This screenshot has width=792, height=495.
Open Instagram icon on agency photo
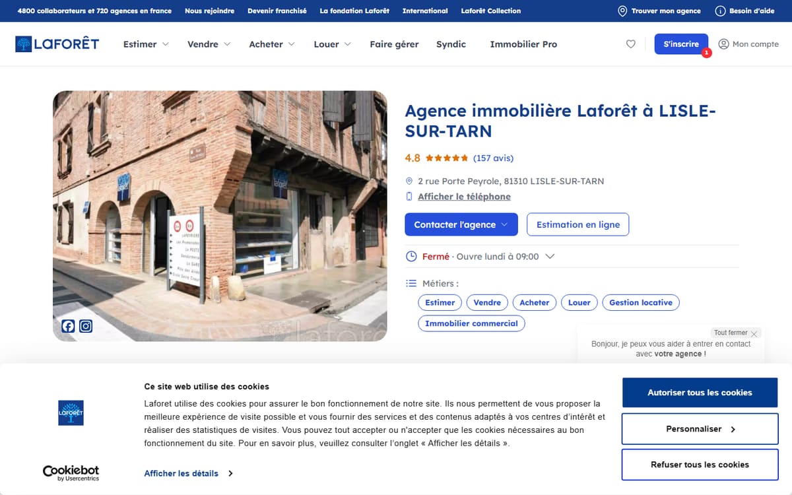coord(86,326)
